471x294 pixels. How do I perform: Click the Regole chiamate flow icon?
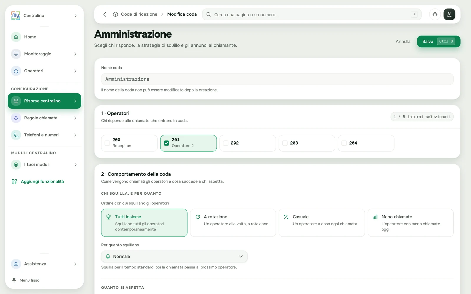(x=16, y=118)
